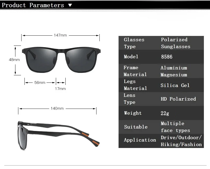The width and height of the screenshot is (210, 169).
Task: Select the 56mm lens width label
Action: click(x=40, y=83)
